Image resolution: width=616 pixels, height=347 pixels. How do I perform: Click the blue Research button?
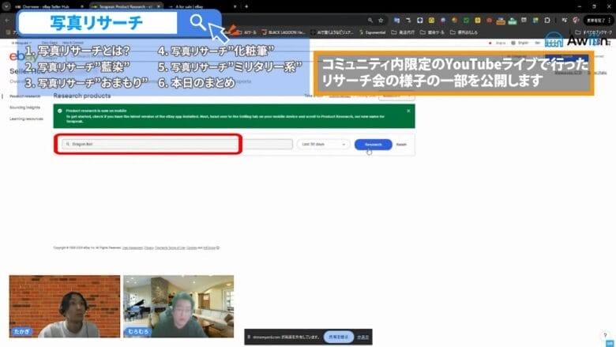[x=373, y=145]
